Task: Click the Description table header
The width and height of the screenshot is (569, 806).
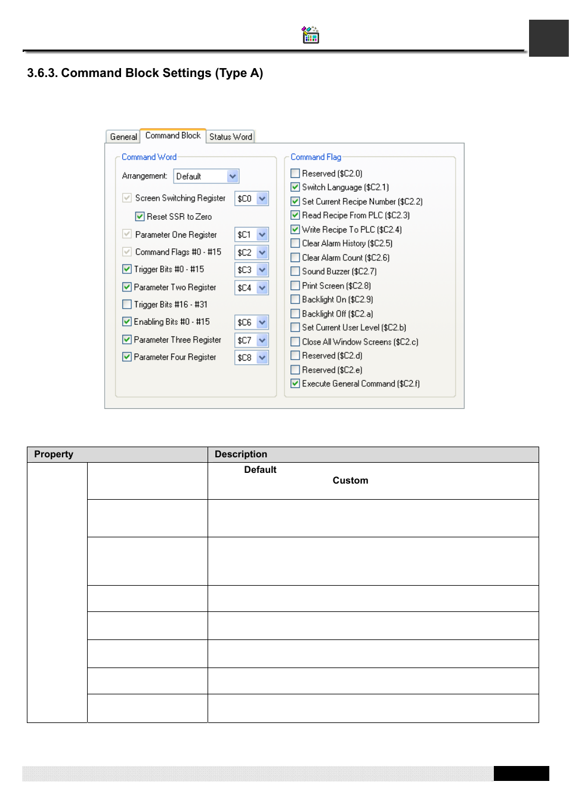Action: pyautogui.click(x=241, y=454)
